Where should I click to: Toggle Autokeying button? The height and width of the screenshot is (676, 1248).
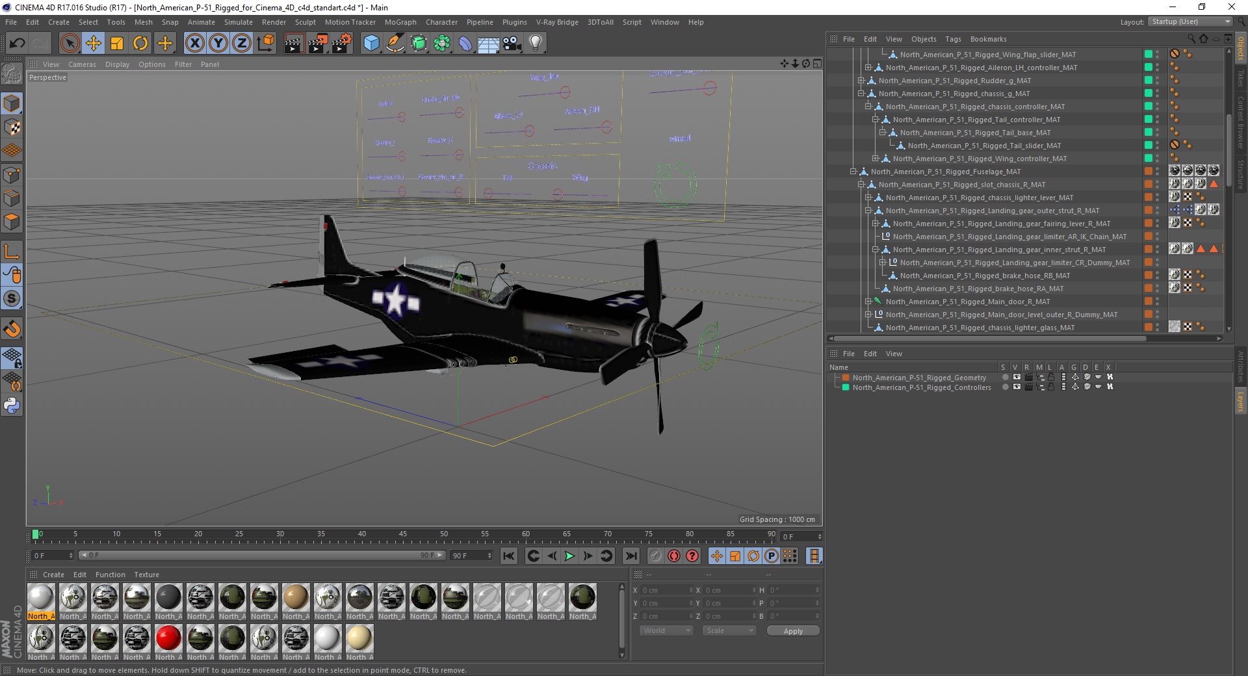[674, 556]
